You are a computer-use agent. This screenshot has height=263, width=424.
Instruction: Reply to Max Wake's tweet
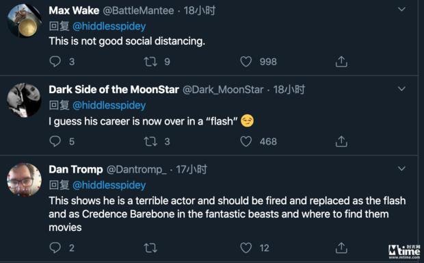pos(55,62)
